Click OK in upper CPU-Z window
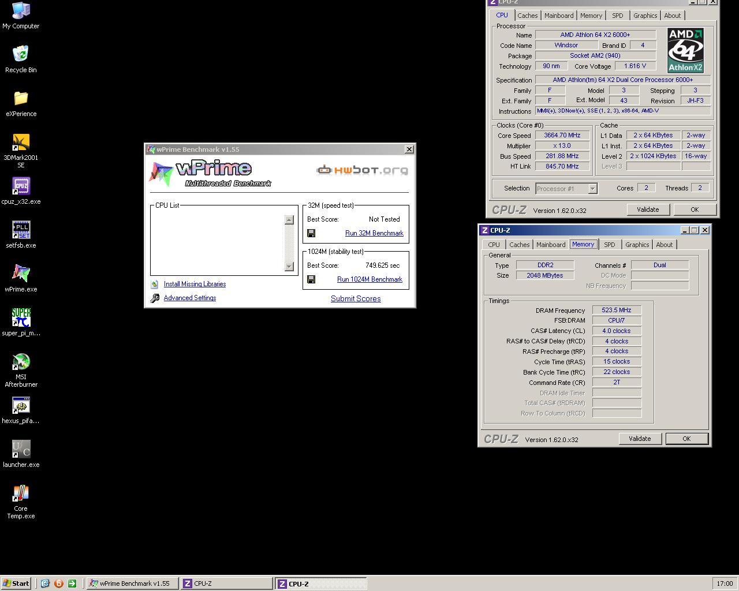The height and width of the screenshot is (591, 739). coord(695,210)
